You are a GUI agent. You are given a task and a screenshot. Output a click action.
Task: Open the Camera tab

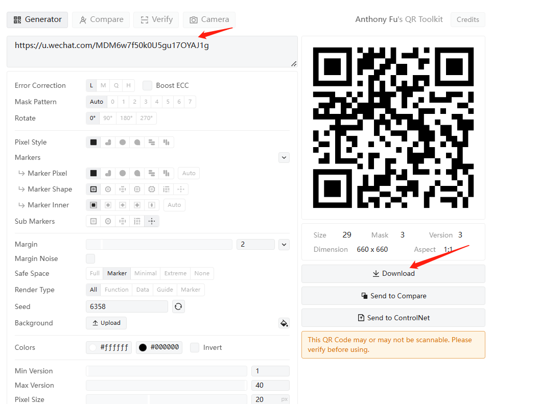tap(209, 19)
